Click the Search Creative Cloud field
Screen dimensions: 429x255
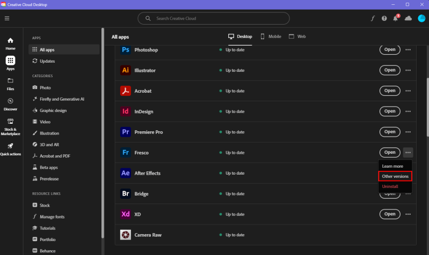(213, 18)
